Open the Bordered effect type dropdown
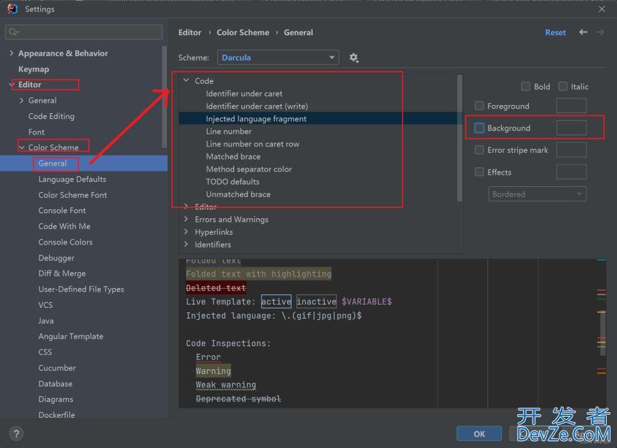This screenshot has height=448, width=617. point(537,194)
